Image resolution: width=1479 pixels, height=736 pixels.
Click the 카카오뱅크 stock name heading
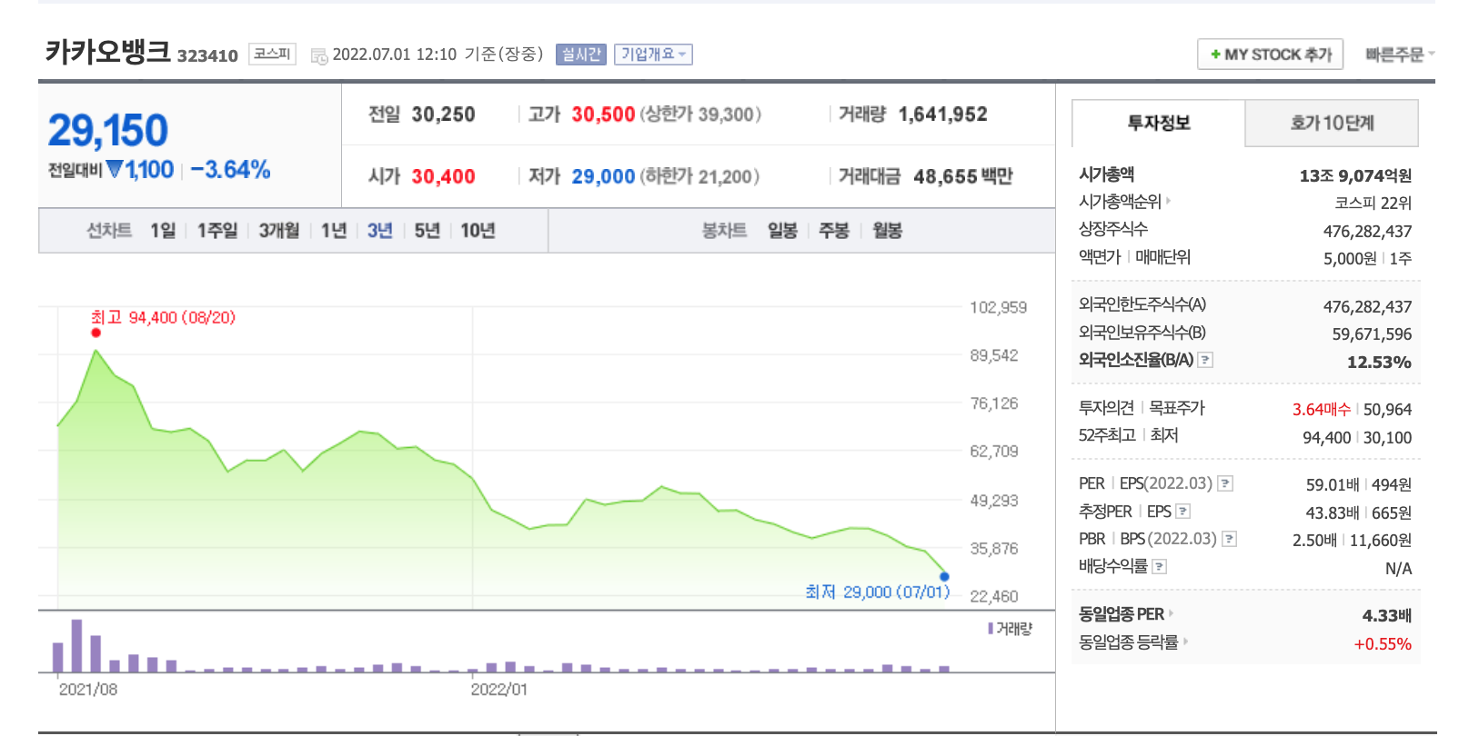point(108,51)
